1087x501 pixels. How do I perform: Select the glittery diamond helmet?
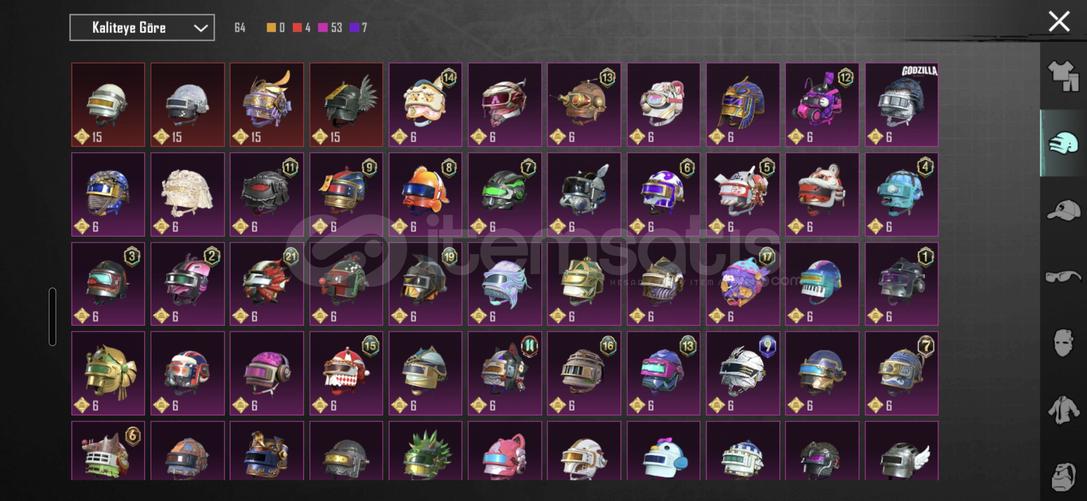coord(187,105)
